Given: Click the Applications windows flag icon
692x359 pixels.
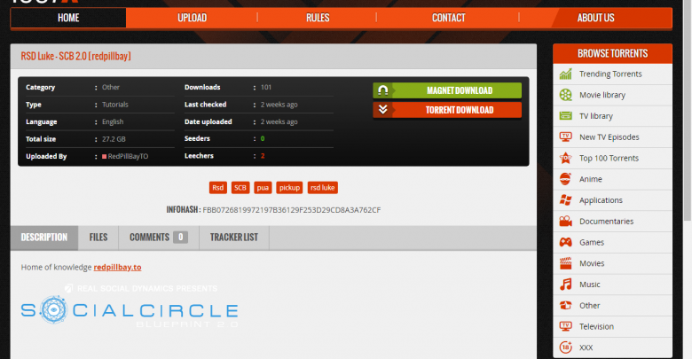Looking at the screenshot, I should click(565, 200).
